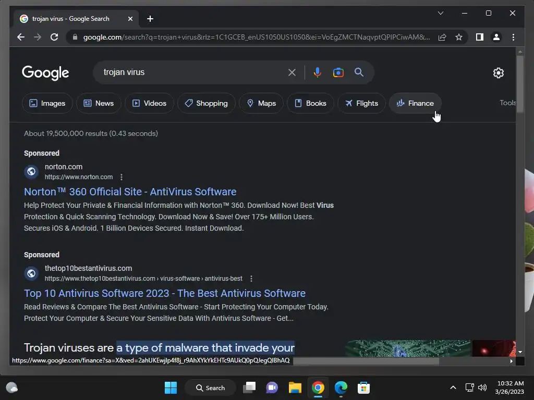Image resolution: width=534 pixels, height=400 pixels.
Task: Click the https://www.norton.com URL text
Action: 79,177
